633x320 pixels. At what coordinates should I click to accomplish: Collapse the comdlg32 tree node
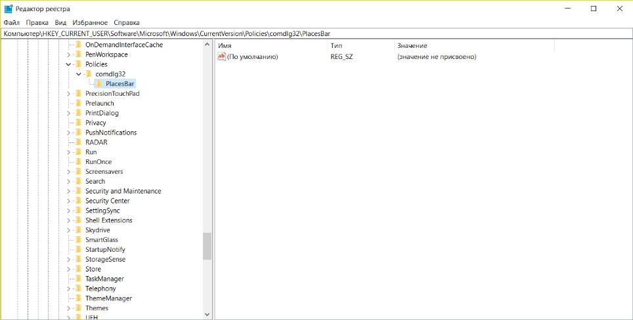click(78, 74)
